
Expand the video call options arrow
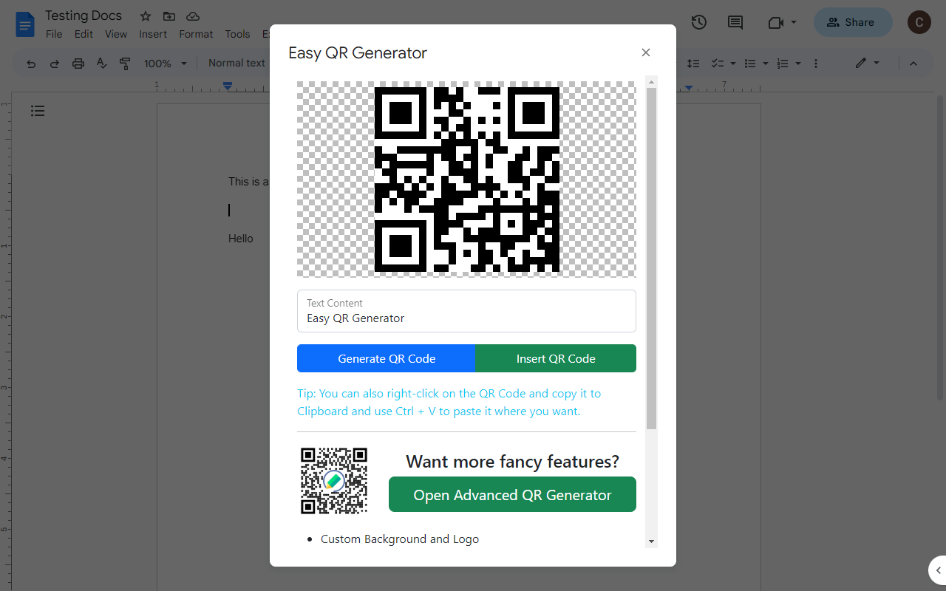tap(794, 22)
